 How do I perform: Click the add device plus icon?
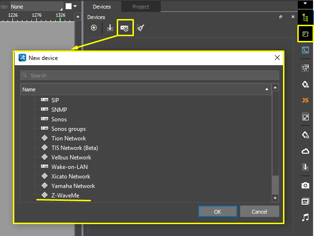94,28
